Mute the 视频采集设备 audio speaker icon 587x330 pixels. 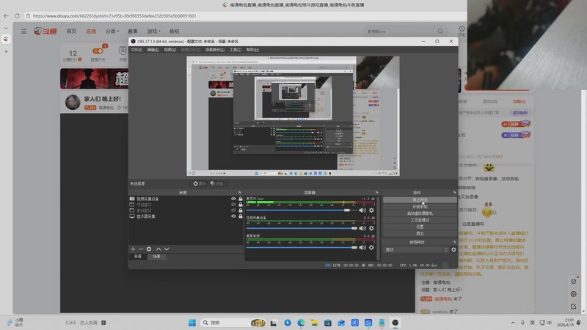(x=362, y=228)
